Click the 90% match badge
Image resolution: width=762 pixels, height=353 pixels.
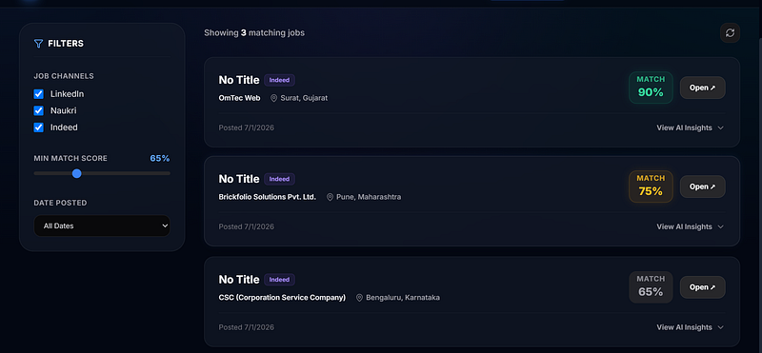point(651,88)
